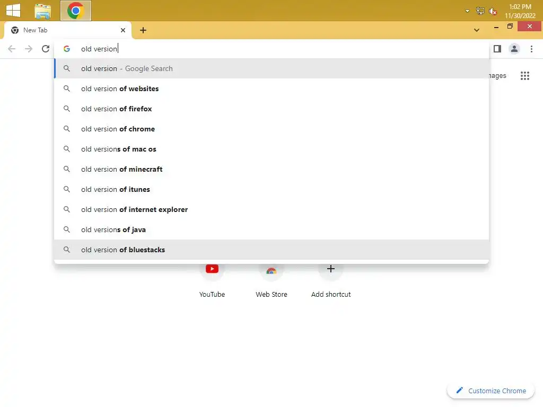Click the Chrome icon in the taskbar
This screenshot has width=543, height=407.
tap(75, 11)
